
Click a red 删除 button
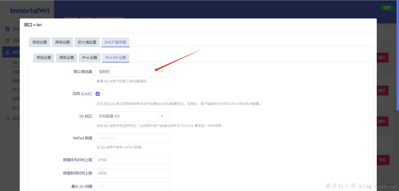382,57
